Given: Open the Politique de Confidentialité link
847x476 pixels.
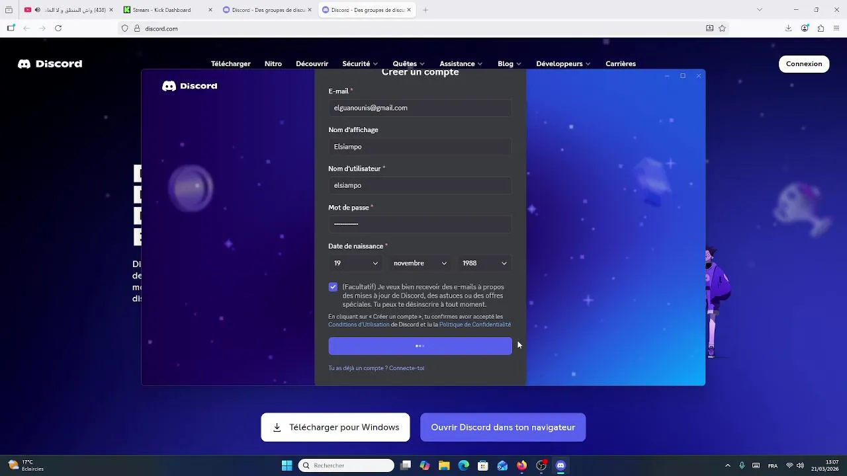Looking at the screenshot, I should point(475,325).
